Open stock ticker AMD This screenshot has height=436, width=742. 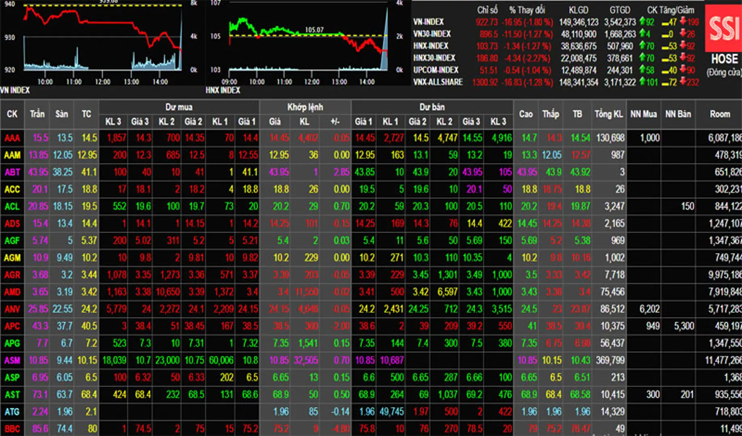12,292
